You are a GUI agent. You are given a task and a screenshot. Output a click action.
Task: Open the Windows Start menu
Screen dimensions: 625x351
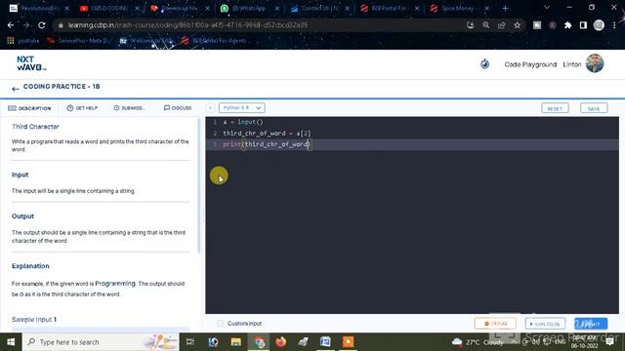tap(11, 342)
